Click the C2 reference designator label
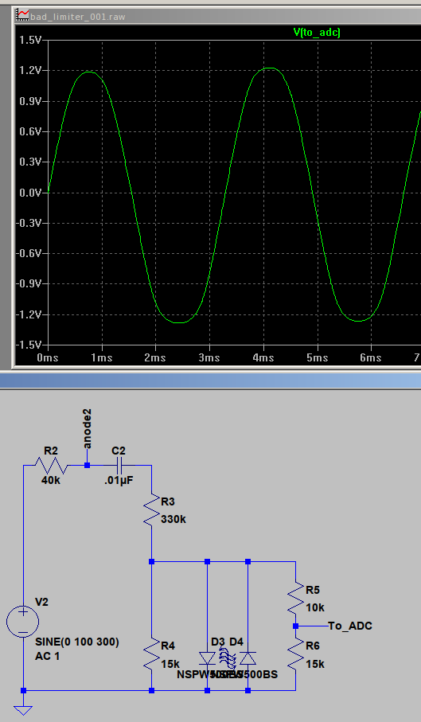Image resolution: width=421 pixels, height=722 pixels. click(x=119, y=451)
